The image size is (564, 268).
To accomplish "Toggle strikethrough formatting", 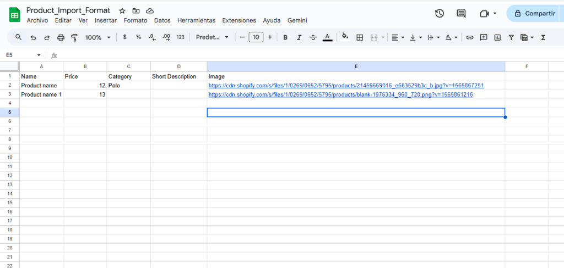I will pos(313,37).
